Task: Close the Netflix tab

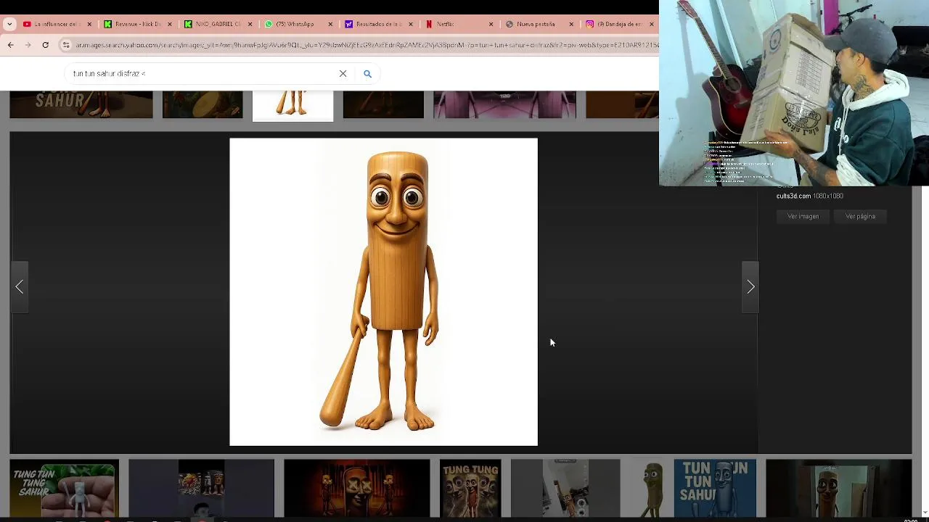Action: point(491,24)
